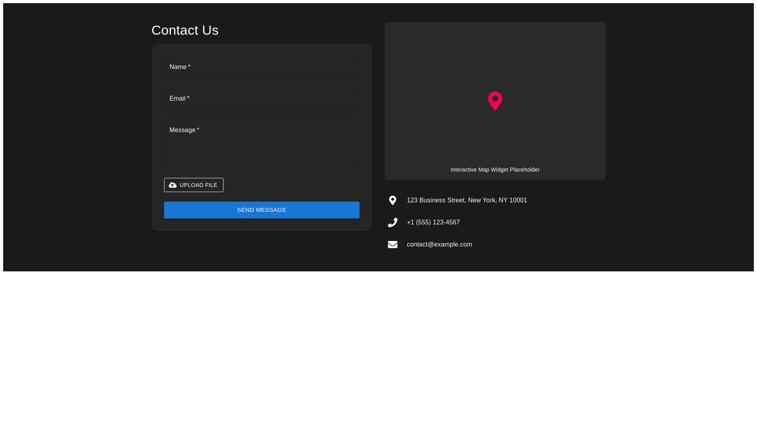The height and width of the screenshot is (426, 757).
Task: Click the pink map marker pin
Action: point(495,101)
